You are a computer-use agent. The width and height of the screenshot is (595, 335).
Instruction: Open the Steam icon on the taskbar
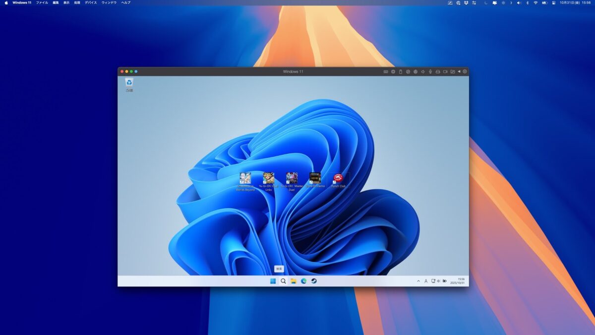coord(315,281)
